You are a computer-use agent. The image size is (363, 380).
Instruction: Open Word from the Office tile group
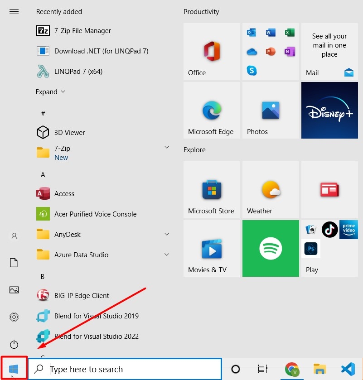pyautogui.click(x=271, y=32)
